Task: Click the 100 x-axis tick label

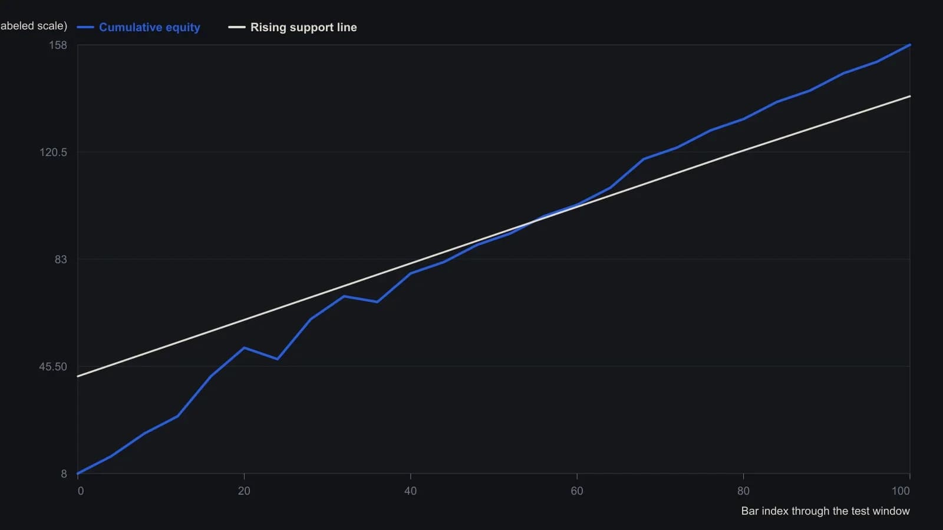Action: (x=901, y=491)
